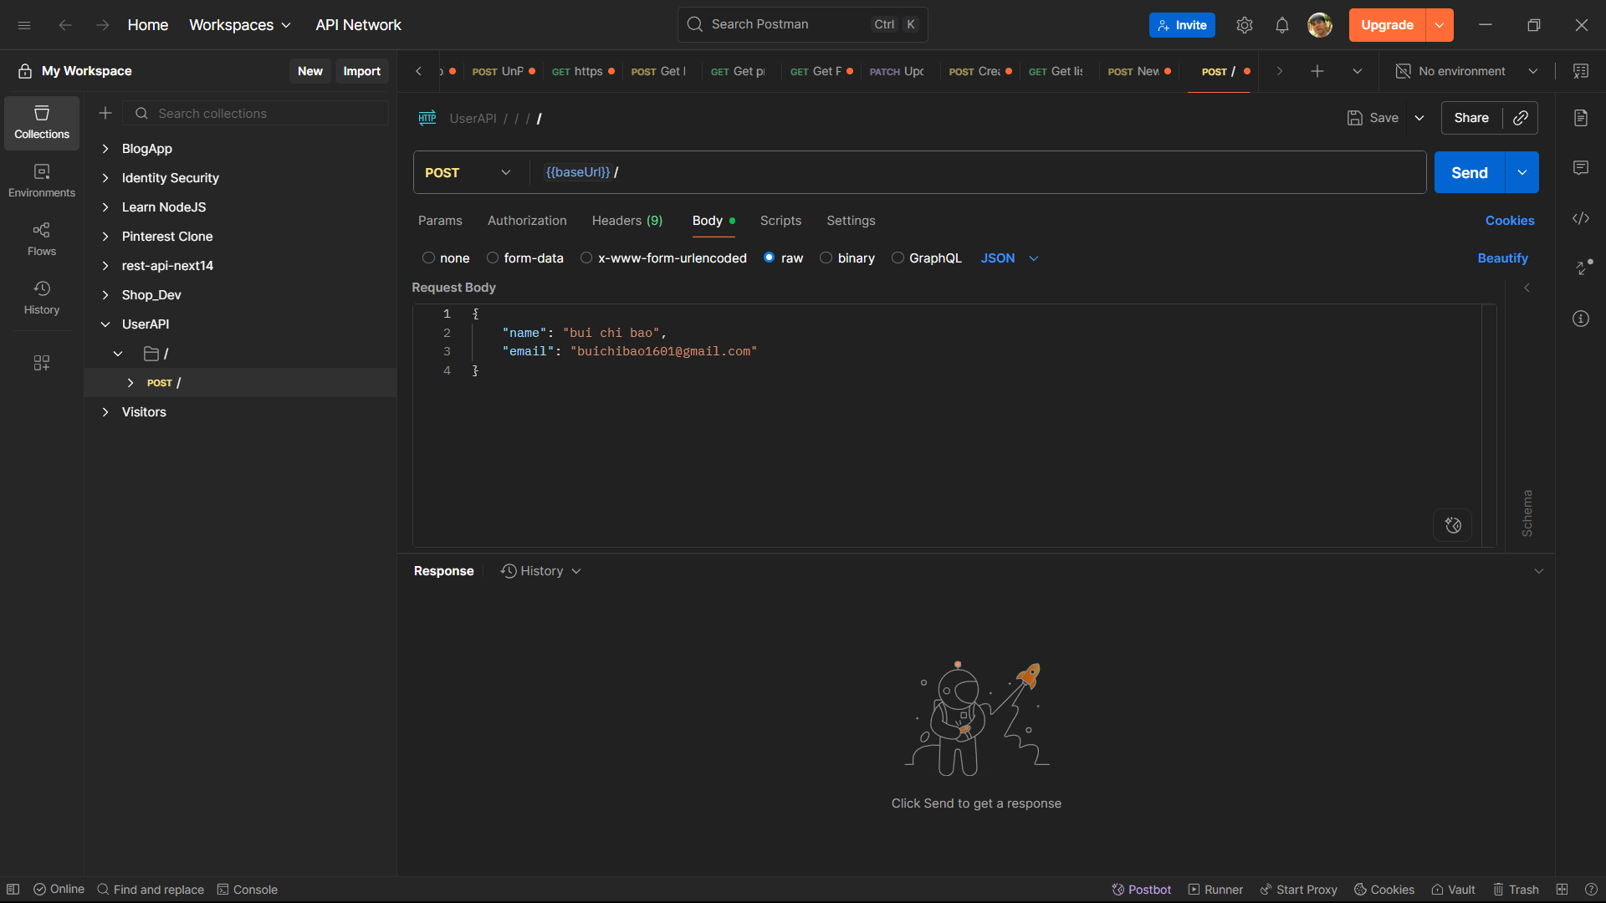The image size is (1606, 903).
Task: Select the Pinterest Clone collection
Action: pos(167,237)
